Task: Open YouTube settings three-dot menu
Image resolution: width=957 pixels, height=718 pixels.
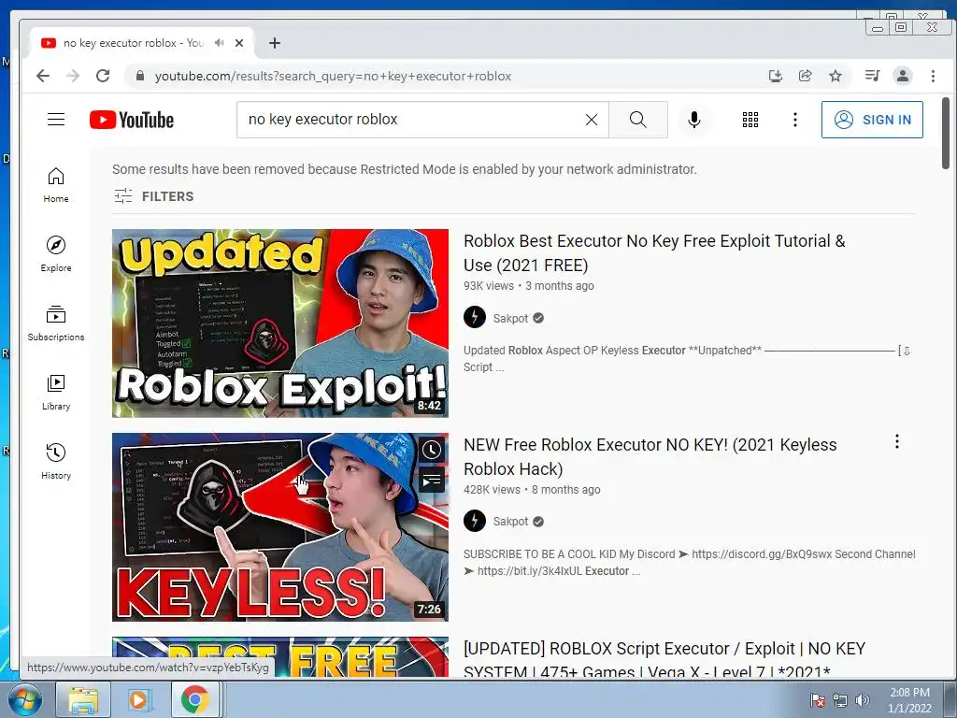Action: pos(794,120)
